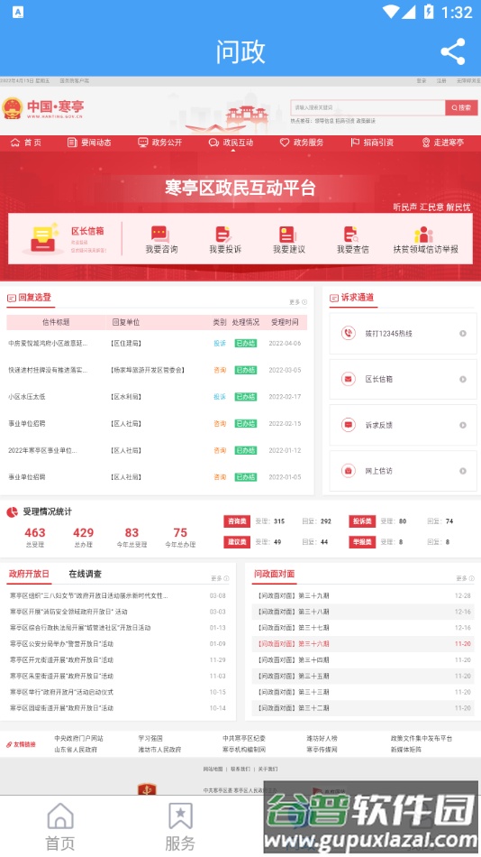Expand arrow on 网上信访 row
Viewport: 481px width, 857px height.
coord(462,471)
